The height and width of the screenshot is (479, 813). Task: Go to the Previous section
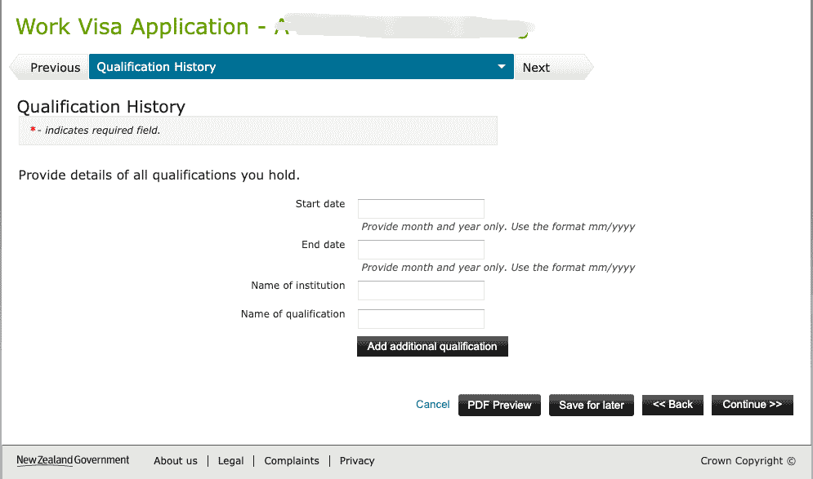click(55, 68)
